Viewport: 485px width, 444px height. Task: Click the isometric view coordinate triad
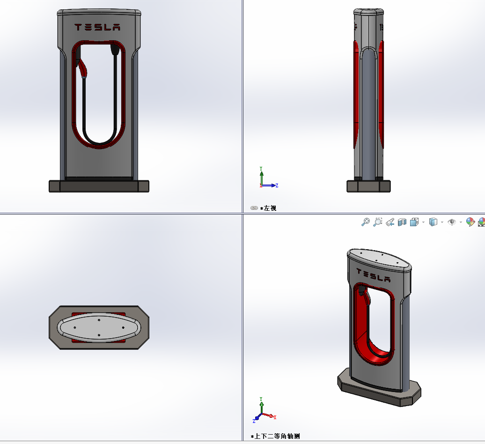point(265,410)
